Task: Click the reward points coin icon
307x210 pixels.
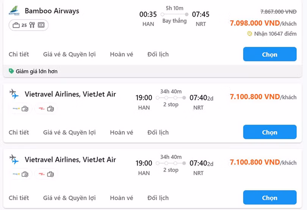Action: click(x=249, y=34)
